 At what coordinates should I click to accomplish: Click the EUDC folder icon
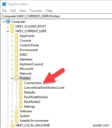pyautogui.click(x=16, y=55)
